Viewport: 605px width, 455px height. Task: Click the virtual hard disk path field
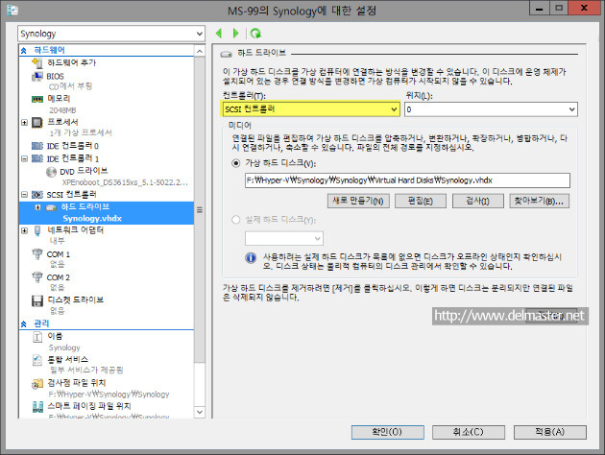click(x=407, y=180)
